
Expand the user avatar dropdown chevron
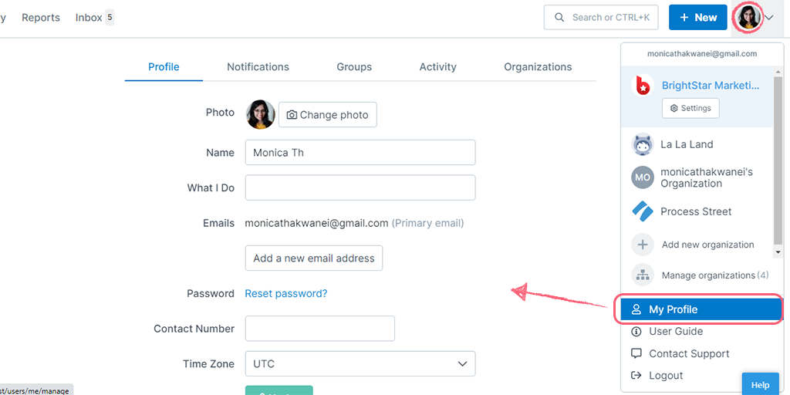coord(769,18)
